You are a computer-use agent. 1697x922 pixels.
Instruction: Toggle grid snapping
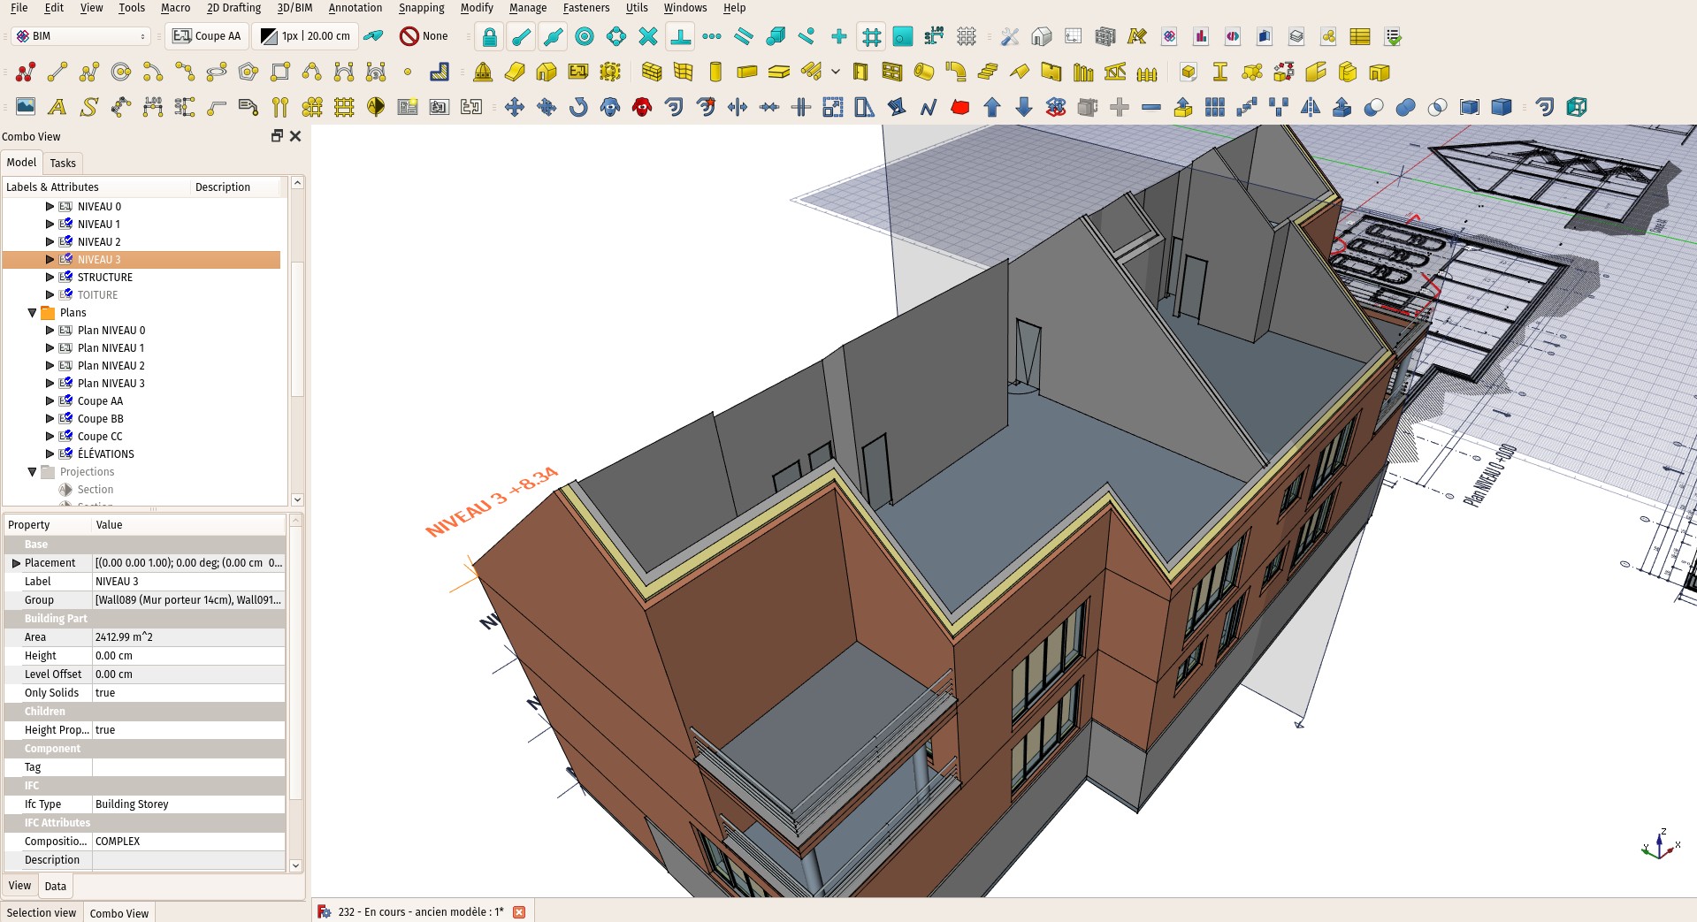pos(871,36)
